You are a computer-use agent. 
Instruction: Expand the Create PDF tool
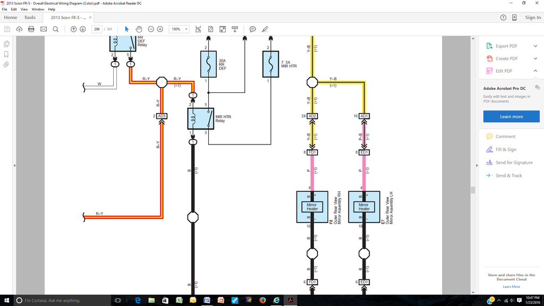click(x=535, y=58)
